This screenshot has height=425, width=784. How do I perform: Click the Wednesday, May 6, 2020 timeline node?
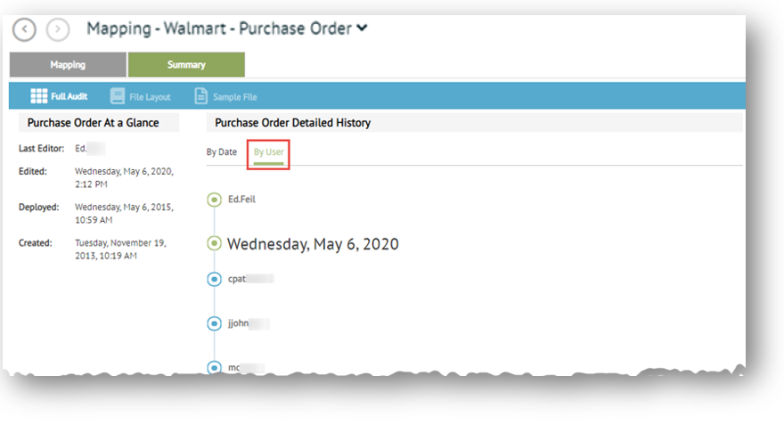point(214,243)
